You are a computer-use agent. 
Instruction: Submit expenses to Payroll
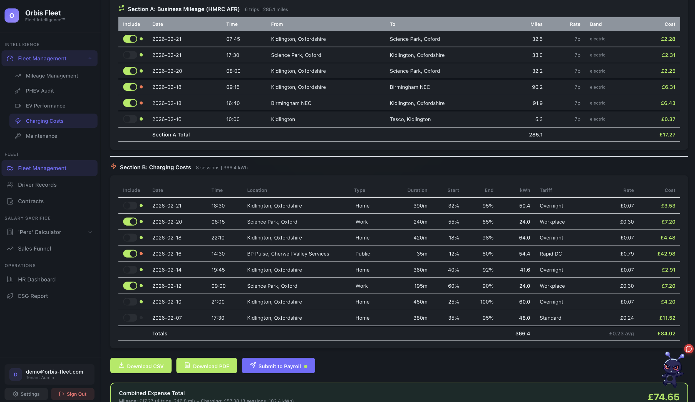point(278,366)
